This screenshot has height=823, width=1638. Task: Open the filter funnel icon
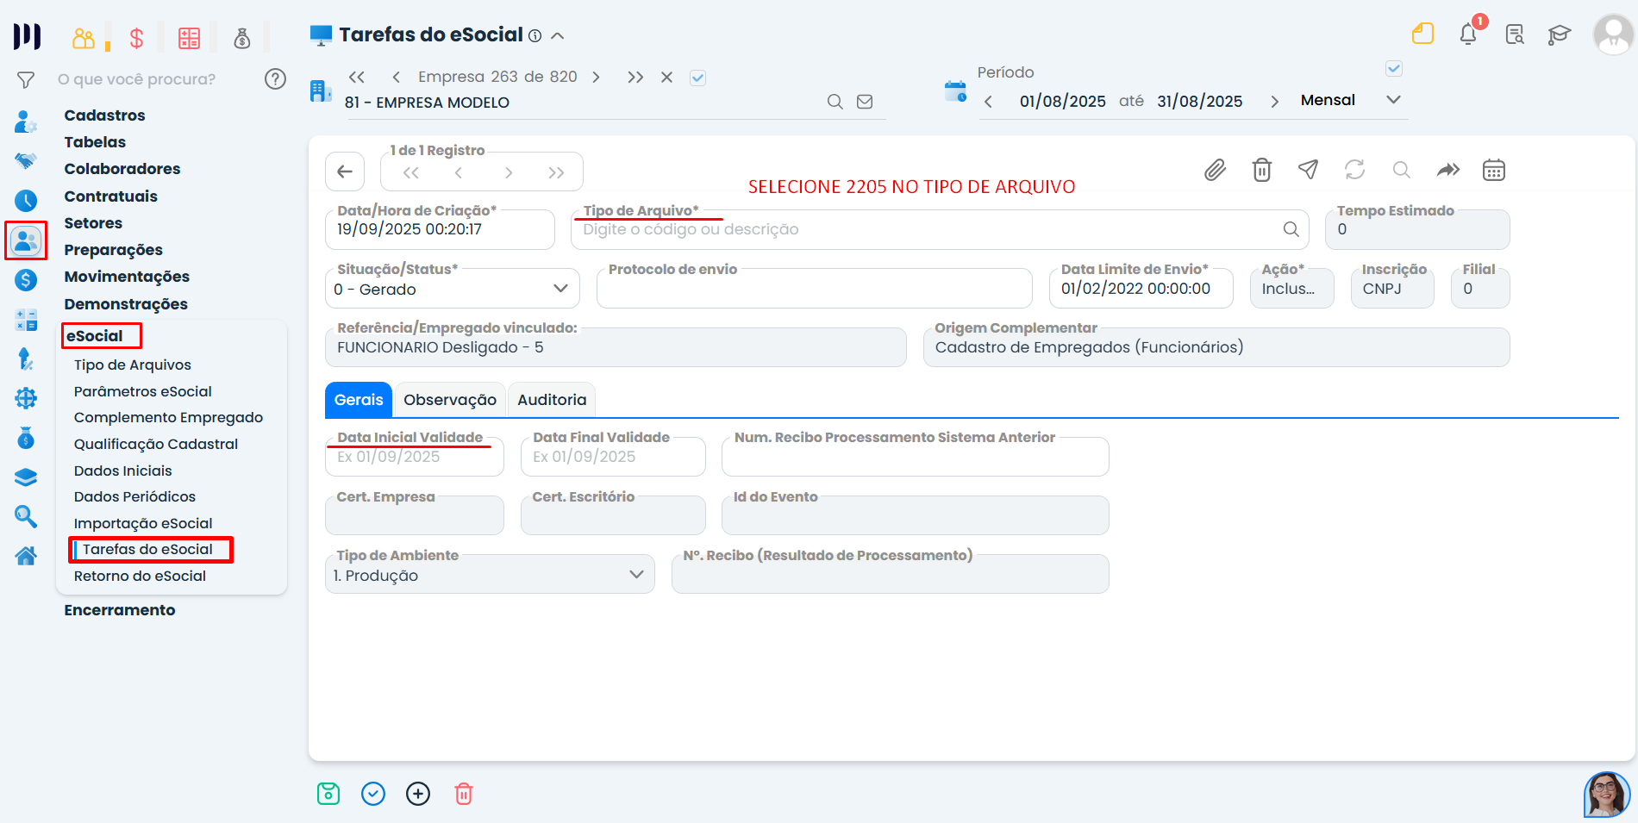point(26,80)
